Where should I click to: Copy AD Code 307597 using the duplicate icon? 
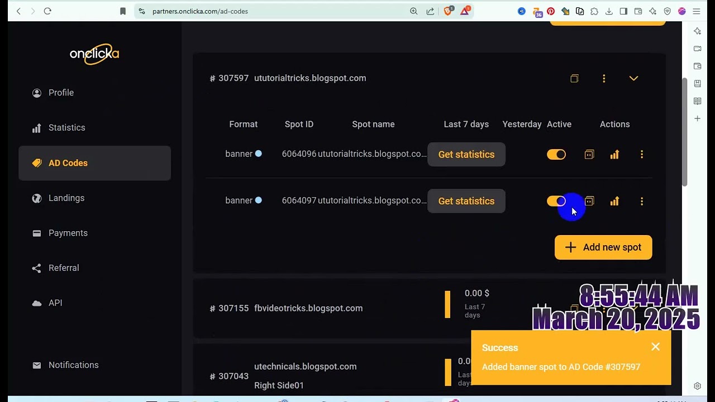click(574, 79)
